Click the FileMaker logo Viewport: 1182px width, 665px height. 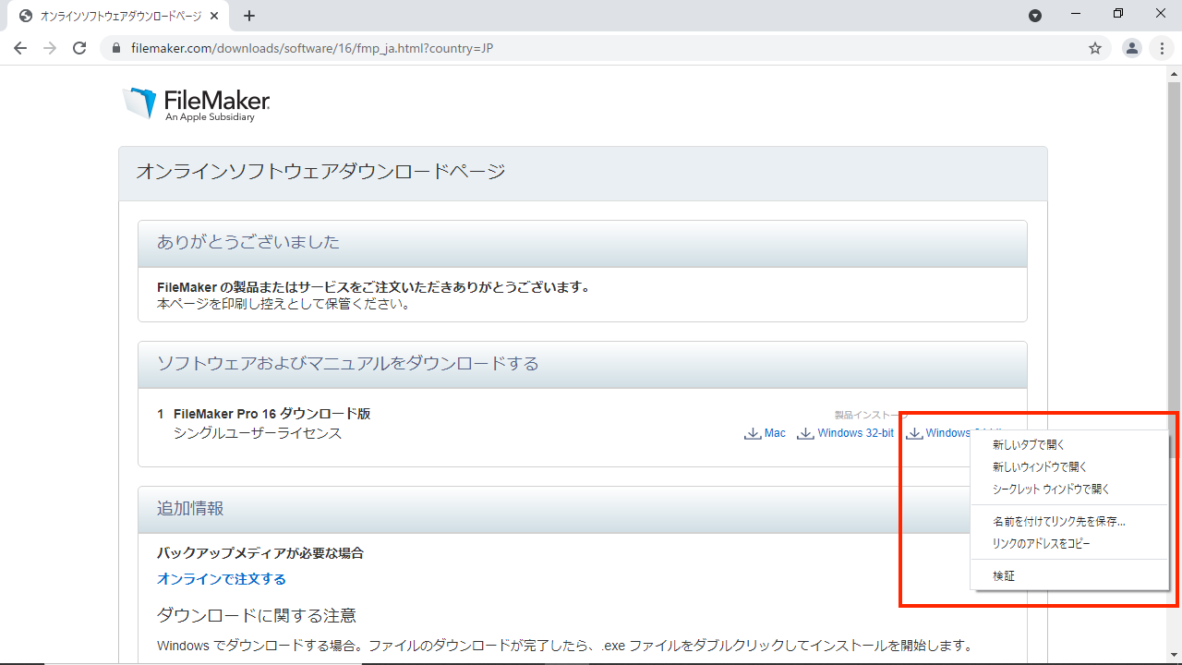pos(196,104)
